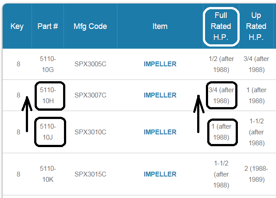Select part number 5110-10G cell

48,64
